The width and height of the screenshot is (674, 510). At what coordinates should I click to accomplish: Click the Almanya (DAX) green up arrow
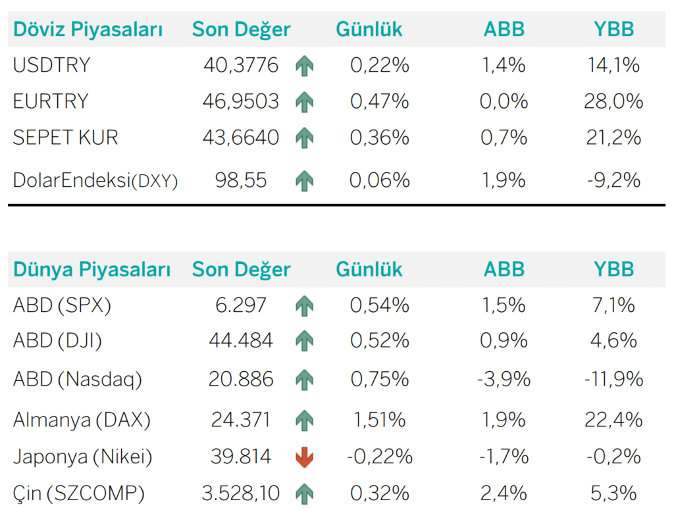click(304, 420)
